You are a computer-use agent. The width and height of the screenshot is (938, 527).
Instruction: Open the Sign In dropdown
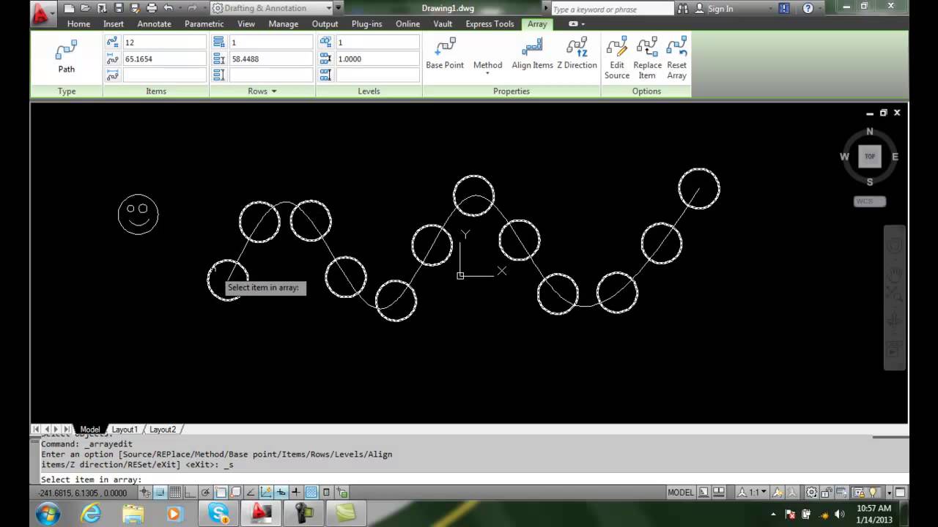769,9
